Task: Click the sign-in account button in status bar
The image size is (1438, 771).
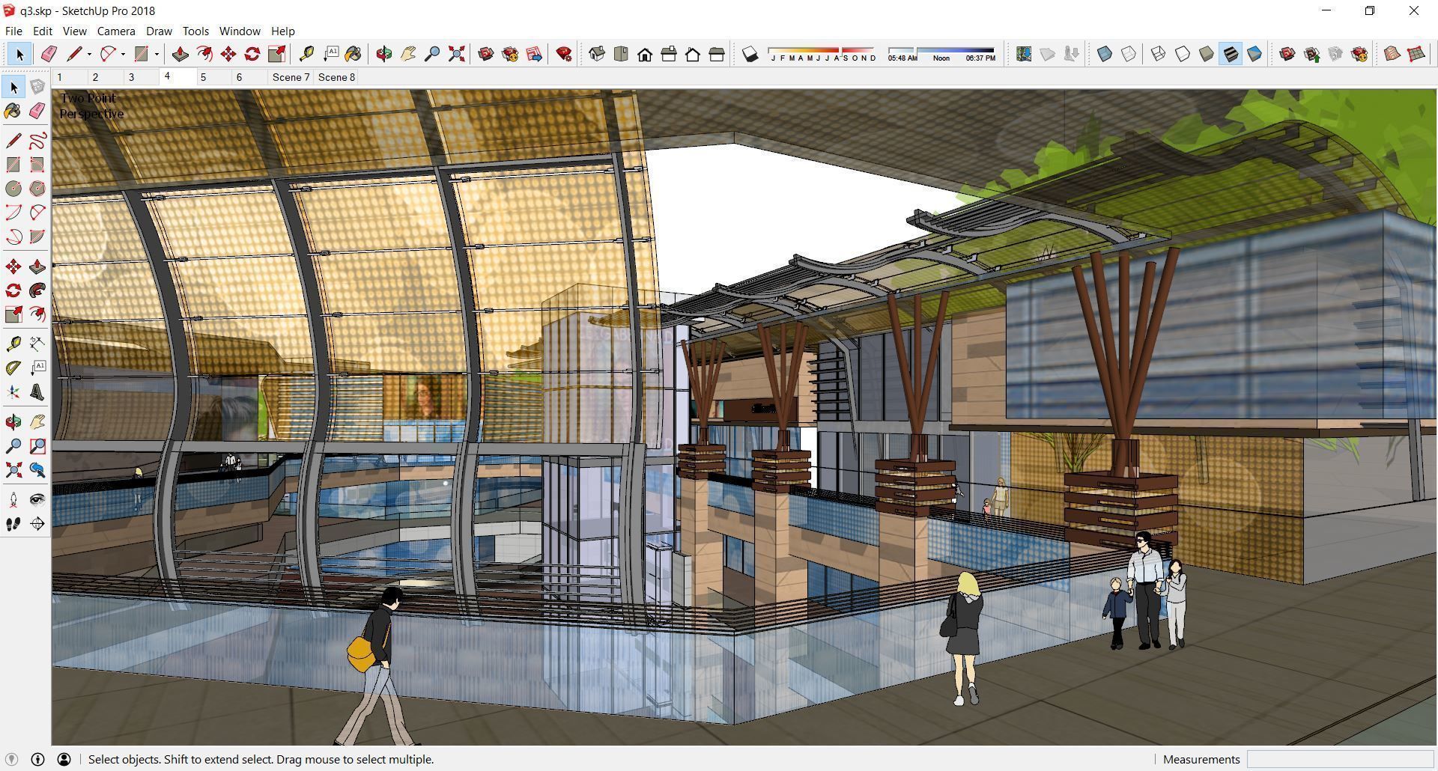Action: click(64, 759)
